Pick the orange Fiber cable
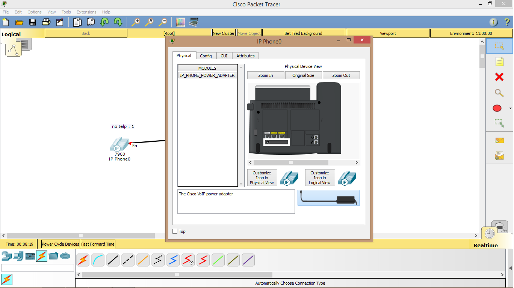Screen dimensions: 514x288 [x=143, y=260]
